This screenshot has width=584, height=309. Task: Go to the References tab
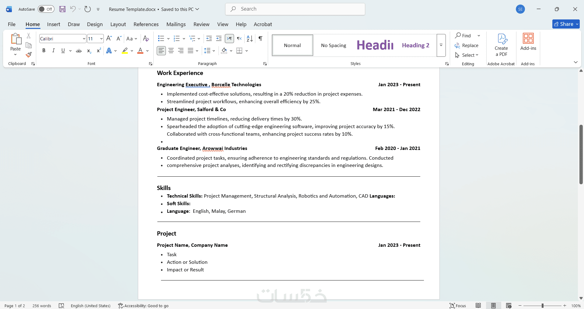[x=146, y=24]
